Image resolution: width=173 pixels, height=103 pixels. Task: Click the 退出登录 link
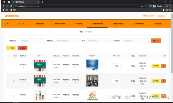coord(162,16)
